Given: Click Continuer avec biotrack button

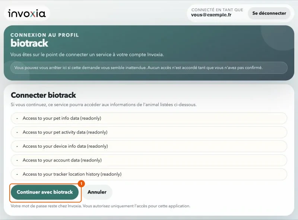Looking at the screenshot, I should [x=45, y=192].
